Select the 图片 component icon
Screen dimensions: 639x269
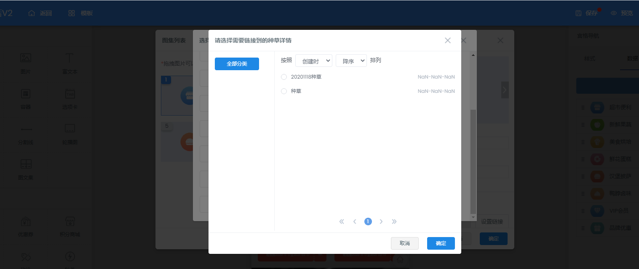coord(26,58)
